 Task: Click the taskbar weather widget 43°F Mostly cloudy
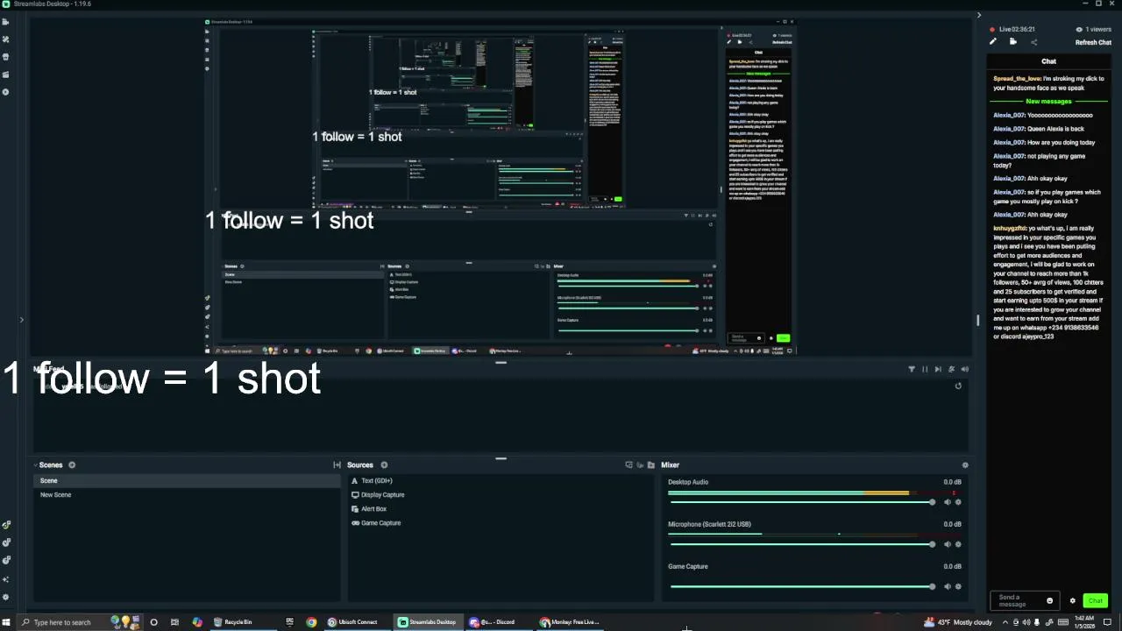959,622
